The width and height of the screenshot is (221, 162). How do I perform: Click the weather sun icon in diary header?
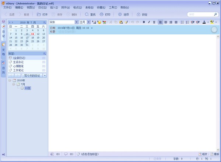click(214, 30)
